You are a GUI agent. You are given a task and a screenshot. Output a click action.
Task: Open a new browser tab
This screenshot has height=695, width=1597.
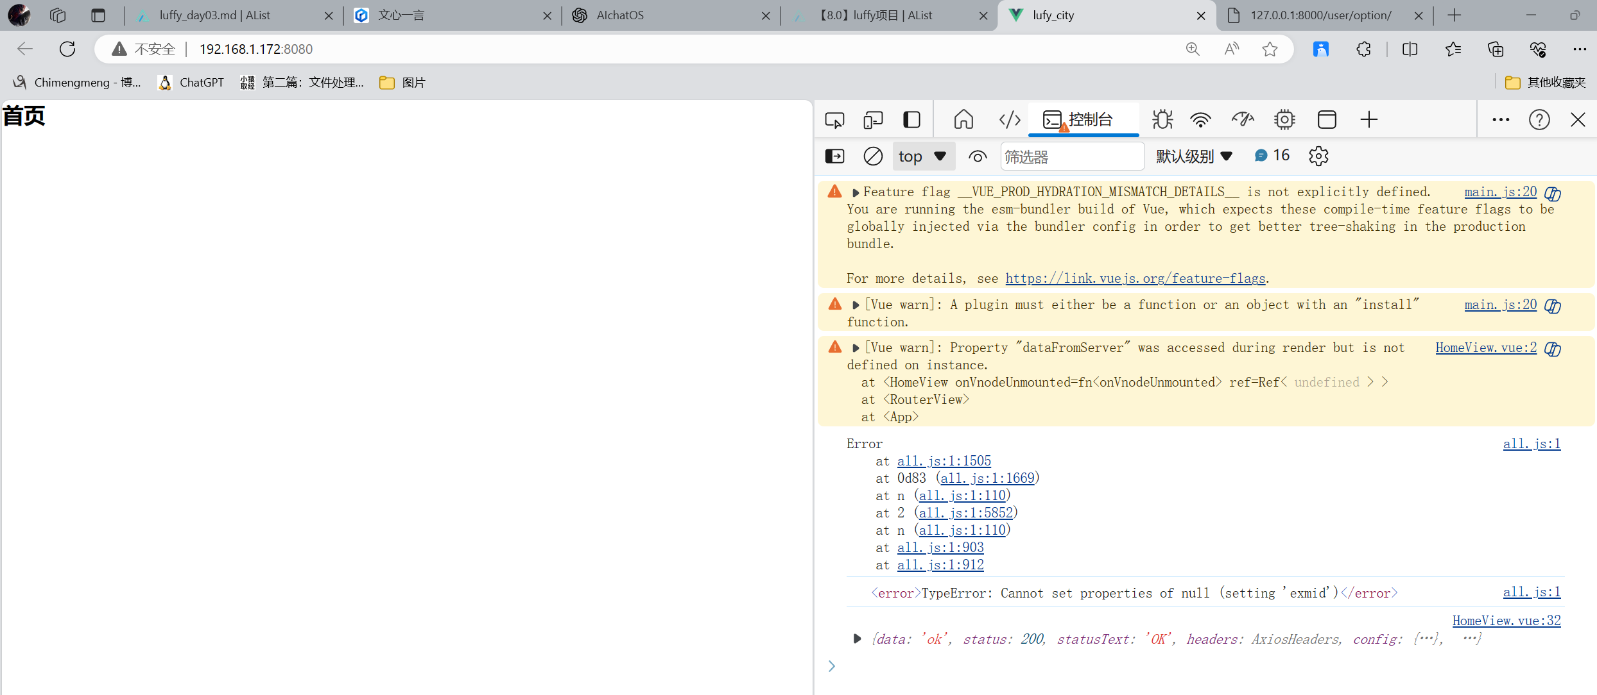coord(1455,15)
